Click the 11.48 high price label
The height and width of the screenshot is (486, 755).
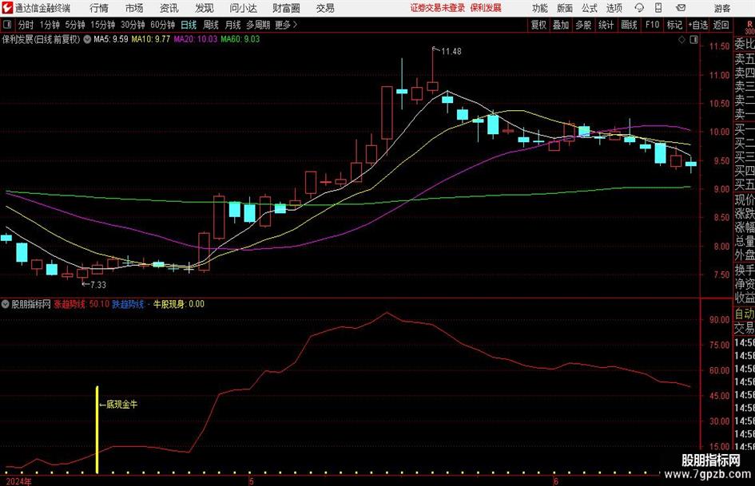(x=451, y=52)
